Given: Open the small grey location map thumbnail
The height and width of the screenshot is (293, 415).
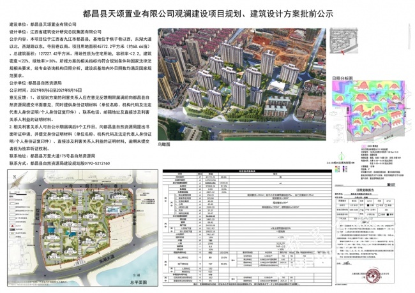Looking at the screenshot, I should (343, 41).
